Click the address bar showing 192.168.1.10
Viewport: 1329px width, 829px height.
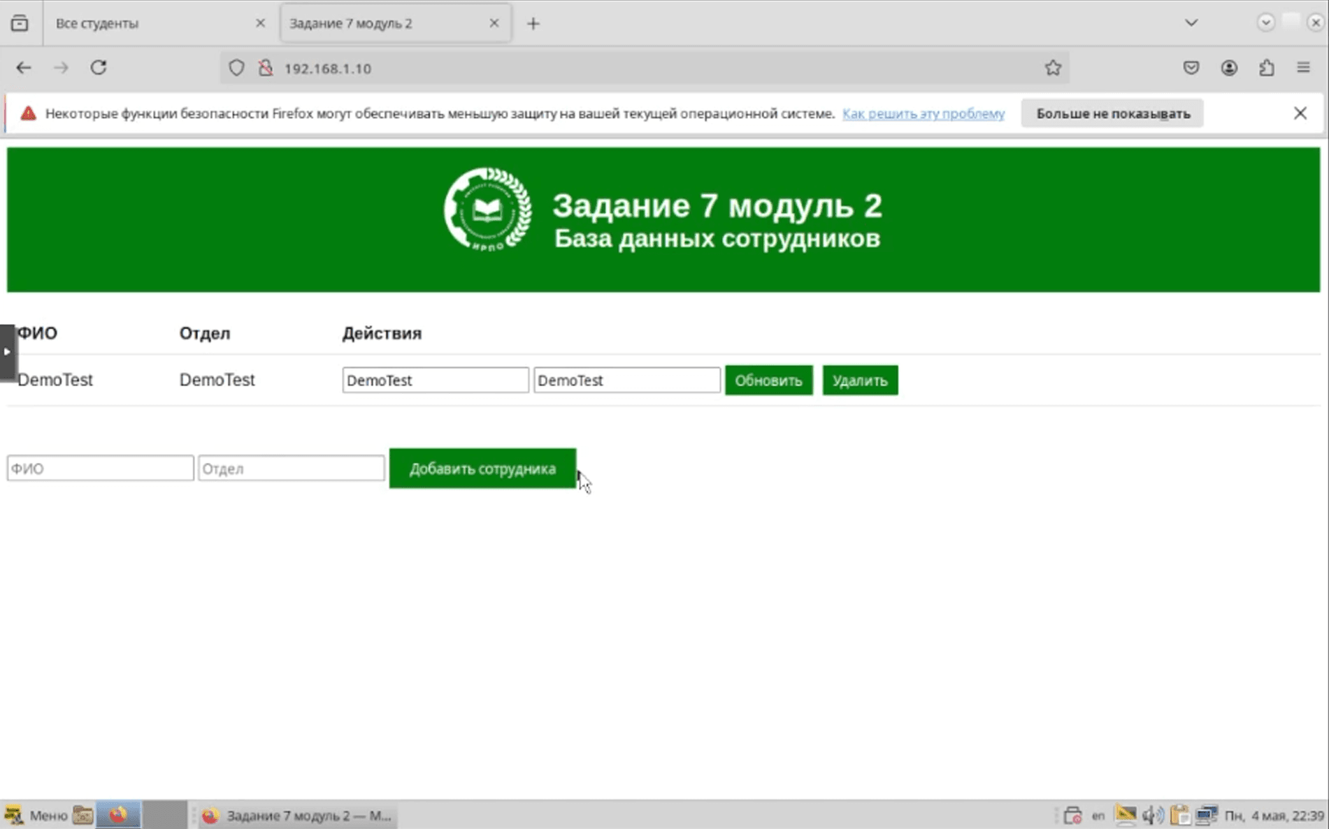pos(643,68)
